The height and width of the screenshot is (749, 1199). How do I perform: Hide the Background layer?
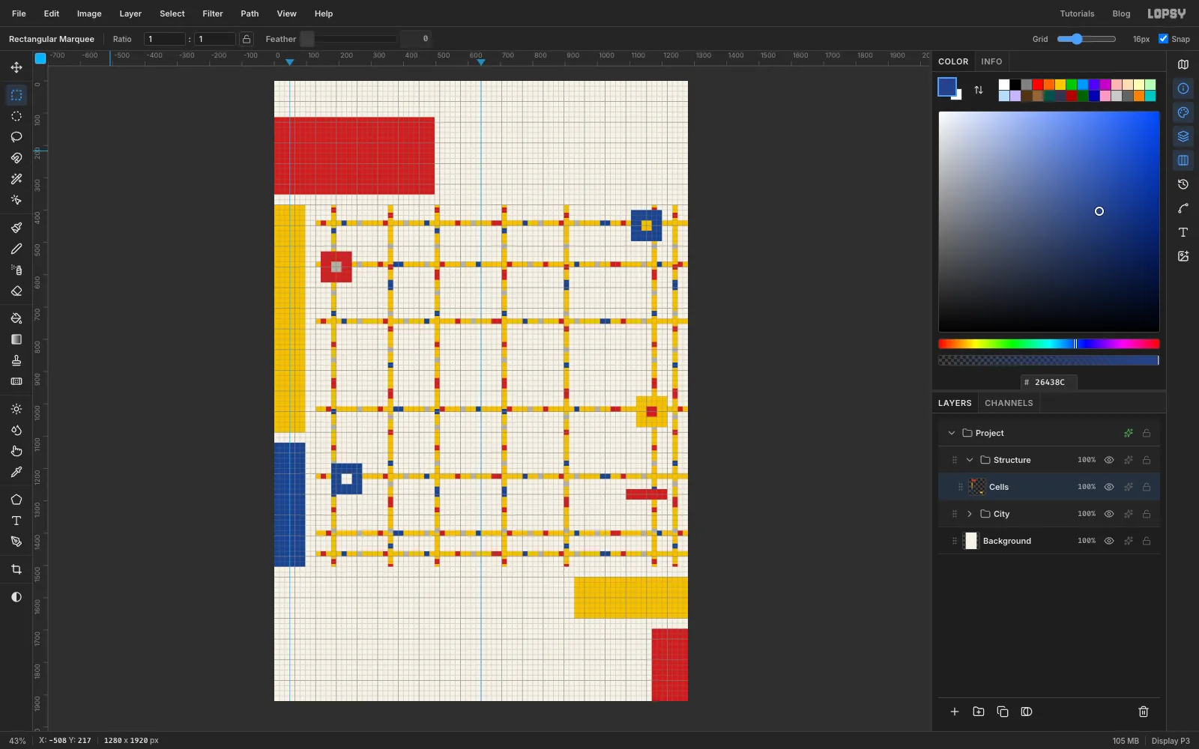pyautogui.click(x=1109, y=541)
